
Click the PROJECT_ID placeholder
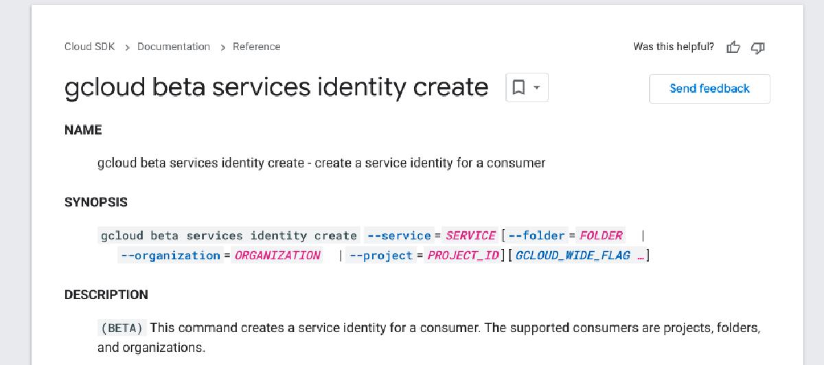coord(463,255)
